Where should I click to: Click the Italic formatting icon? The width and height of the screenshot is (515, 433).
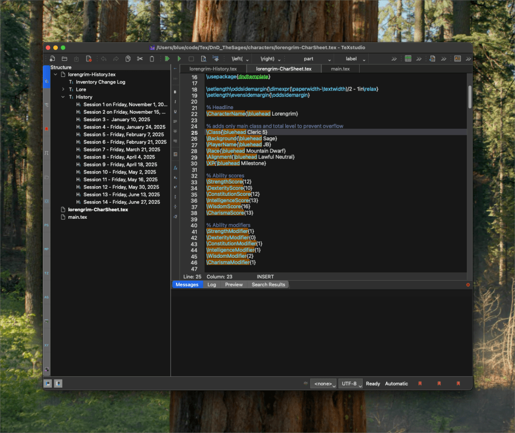pyautogui.click(x=175, y=102)
